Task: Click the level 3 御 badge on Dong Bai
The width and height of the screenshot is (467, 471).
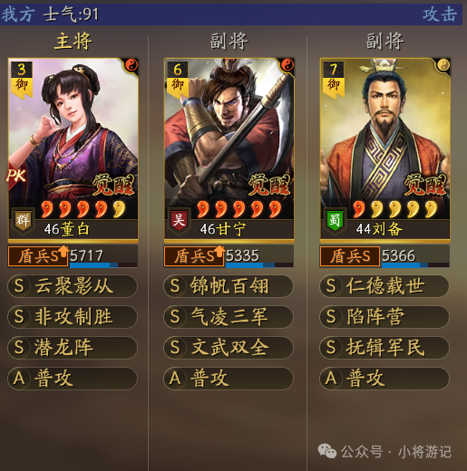Action: click(x=22, y=80)
